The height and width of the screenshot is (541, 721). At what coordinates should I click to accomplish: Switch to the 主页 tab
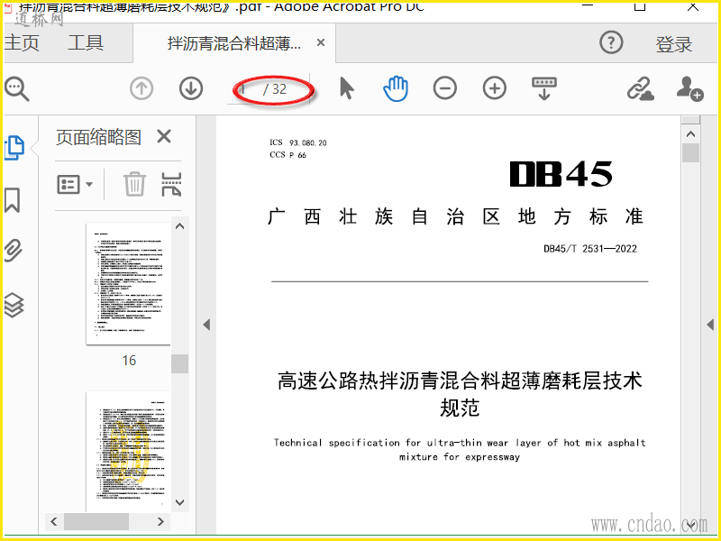22,42
